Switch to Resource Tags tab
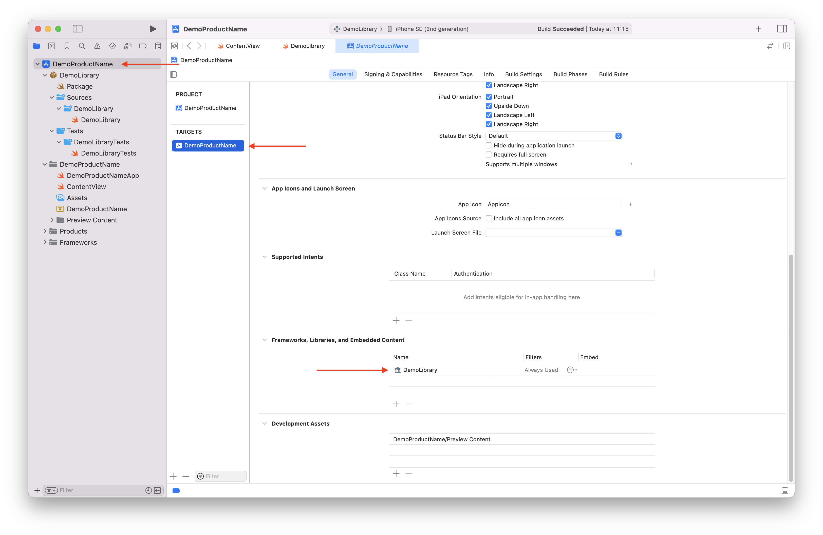 [x=453, y=74]
